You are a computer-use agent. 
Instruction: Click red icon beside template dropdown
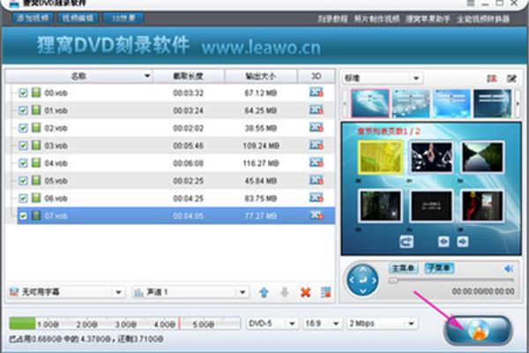[x=492, y=79]
